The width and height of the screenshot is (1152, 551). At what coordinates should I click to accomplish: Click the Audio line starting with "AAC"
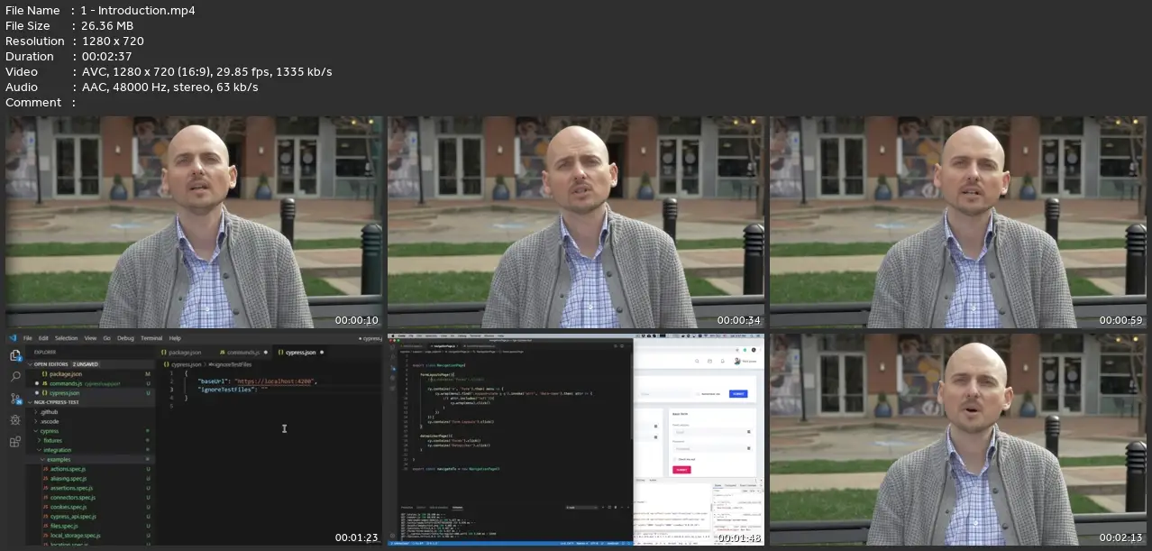169,87
